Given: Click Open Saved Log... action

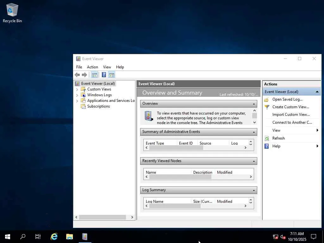Looking at the screenshot, I should [287, 99].
